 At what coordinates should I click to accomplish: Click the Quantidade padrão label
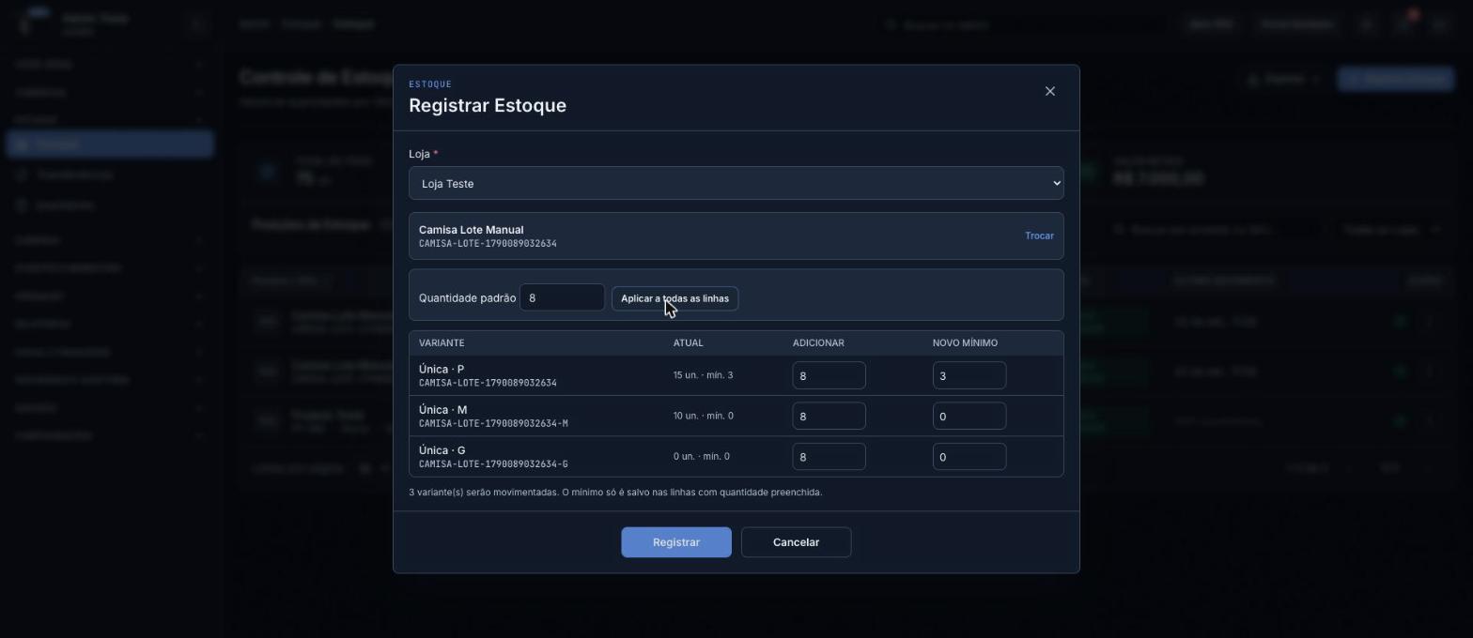(467, 297)
